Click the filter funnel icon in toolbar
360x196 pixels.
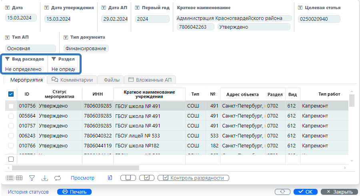[32, 178]
